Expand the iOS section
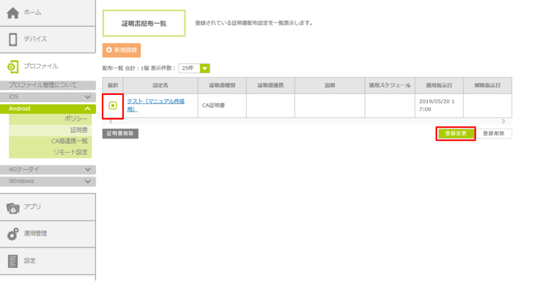The image size is (540, 281). [88, 97]
